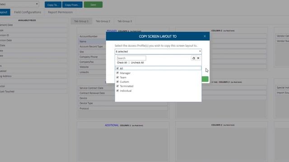The image size is (289, 162).
Task: Open the dropdown left of Copy To
Action: point(19,4)
